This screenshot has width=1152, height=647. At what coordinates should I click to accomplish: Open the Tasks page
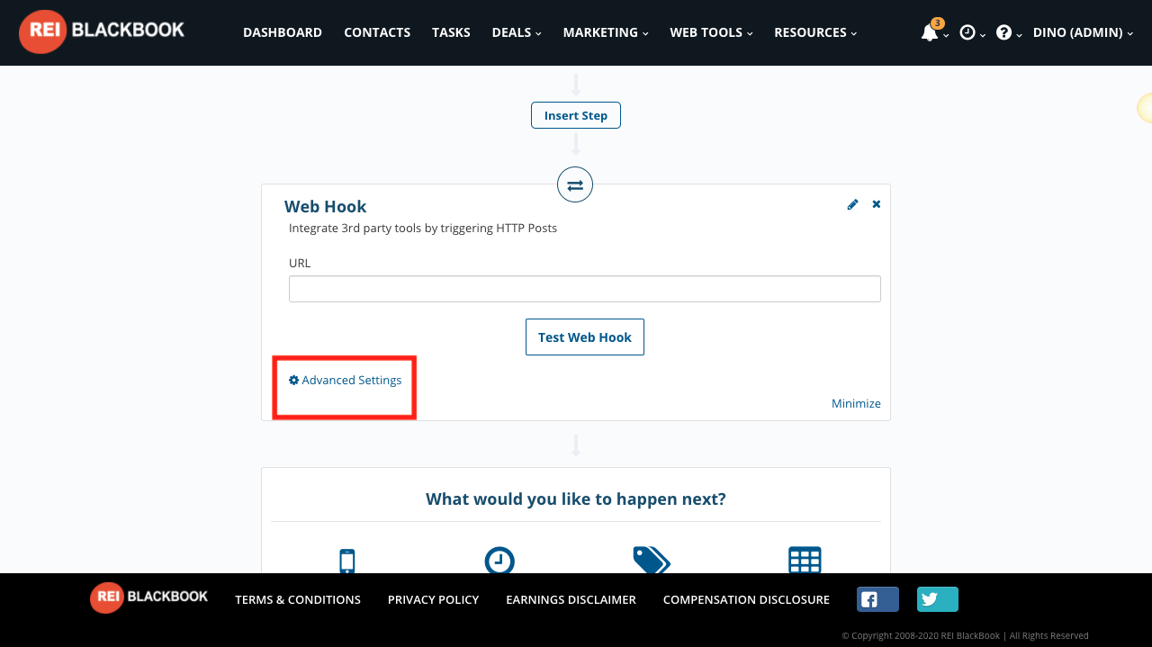pos(451,32)
